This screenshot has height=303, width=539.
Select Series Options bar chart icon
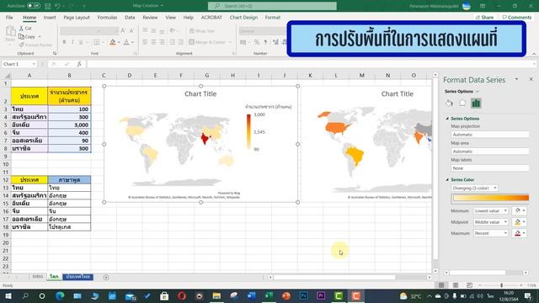pyautogui.click(x=476, y=103)
